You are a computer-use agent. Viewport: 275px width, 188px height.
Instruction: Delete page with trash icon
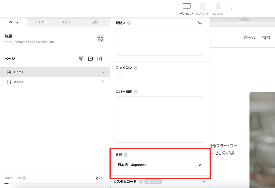[x=82, y=59]
